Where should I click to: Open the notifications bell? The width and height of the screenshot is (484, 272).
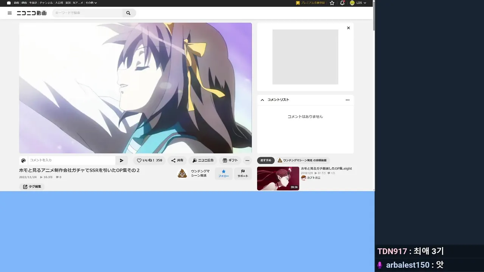tap(342, 3)
